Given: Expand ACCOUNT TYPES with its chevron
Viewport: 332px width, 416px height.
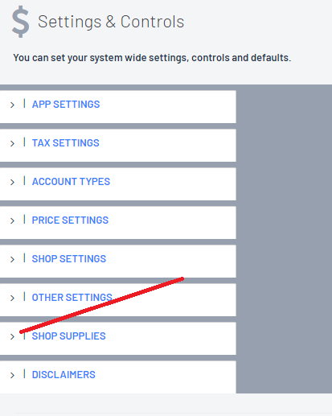Looking at the screenshot, I should pos(12,182).
